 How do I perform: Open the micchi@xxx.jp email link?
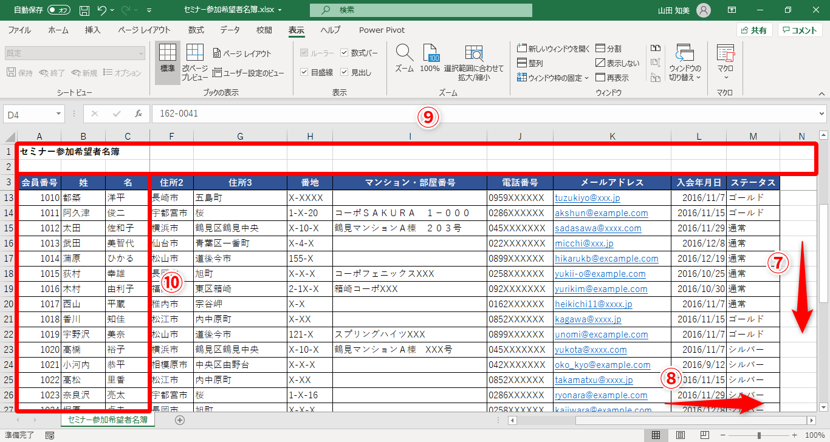coord(585,243)
